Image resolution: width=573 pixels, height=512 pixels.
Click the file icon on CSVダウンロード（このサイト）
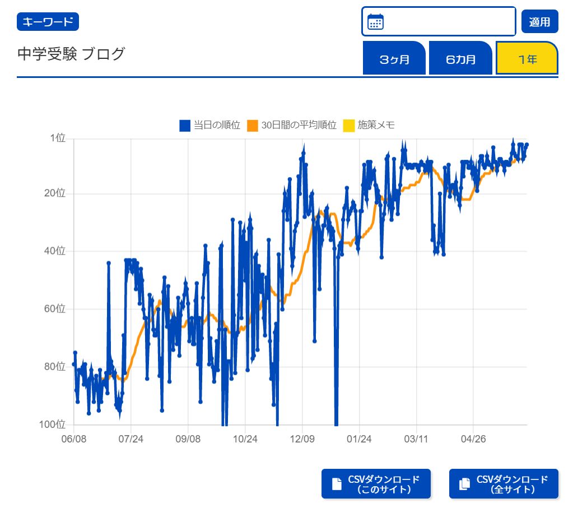[x=337, y=484]
